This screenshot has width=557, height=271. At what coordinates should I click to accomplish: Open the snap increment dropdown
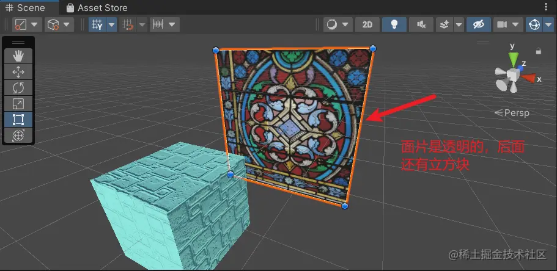(172, 24)
